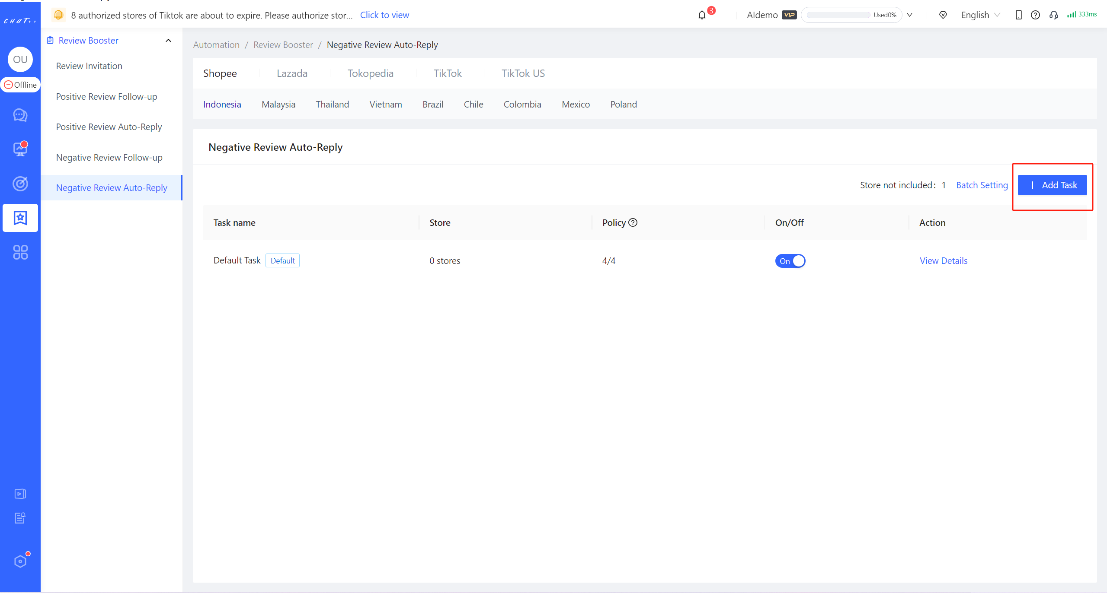The width and height of the screenshot is (1107, 593).
Task: Click the diamond icon in top bar
Action: (x=943, y=15)
